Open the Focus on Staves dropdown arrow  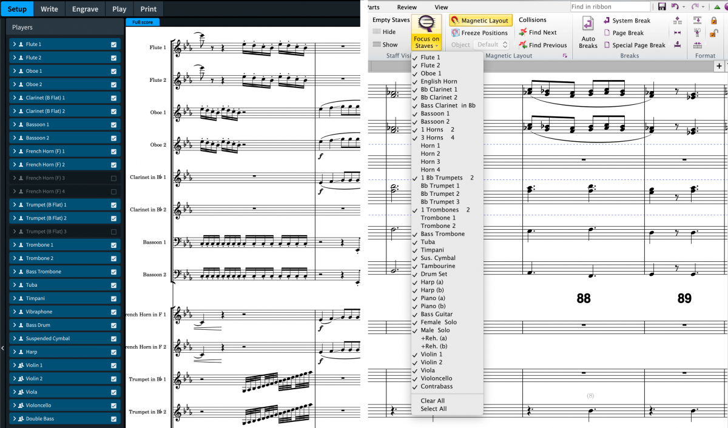[x=436, y=47]
